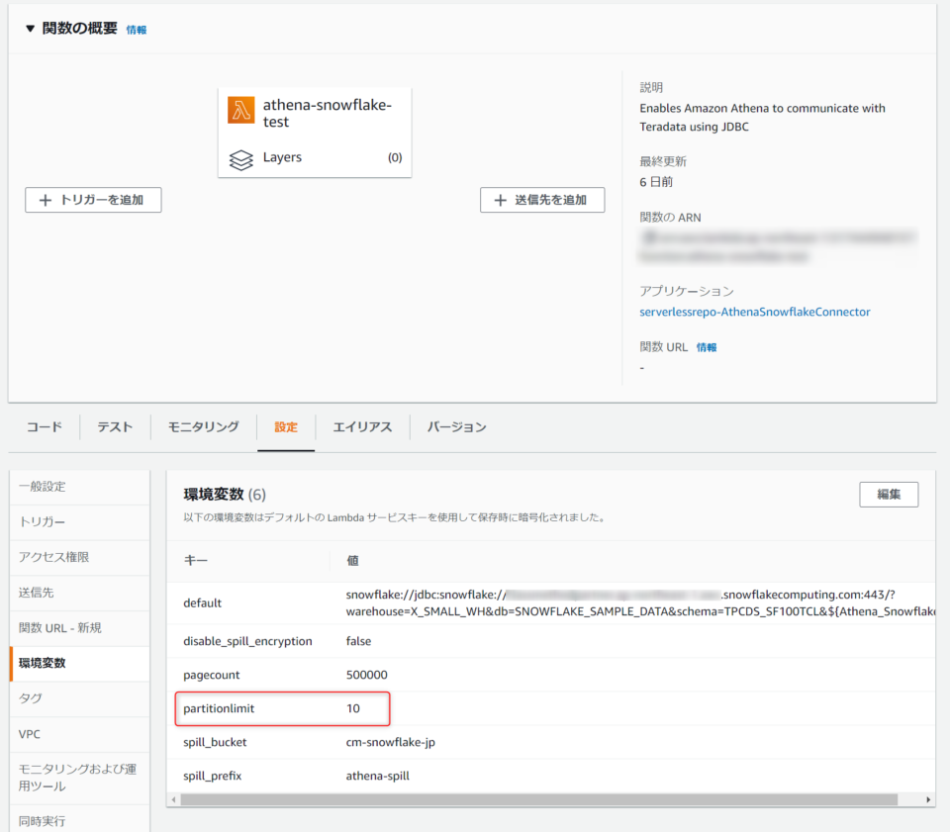
Task: Open モニタリングおよび運用ツール in the sidebar
Action: tap(79, 778)
